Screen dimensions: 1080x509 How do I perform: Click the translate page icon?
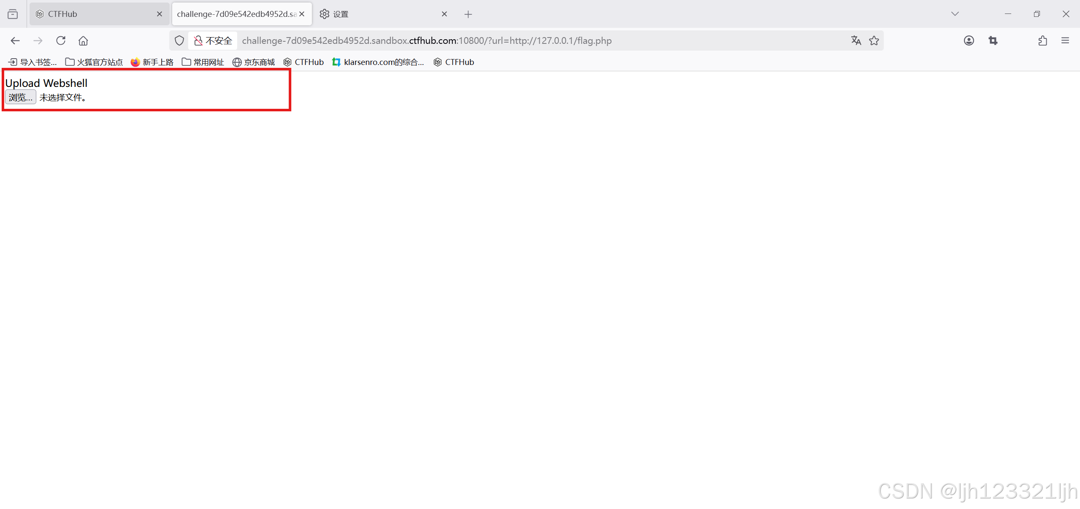tap(856, 40)
